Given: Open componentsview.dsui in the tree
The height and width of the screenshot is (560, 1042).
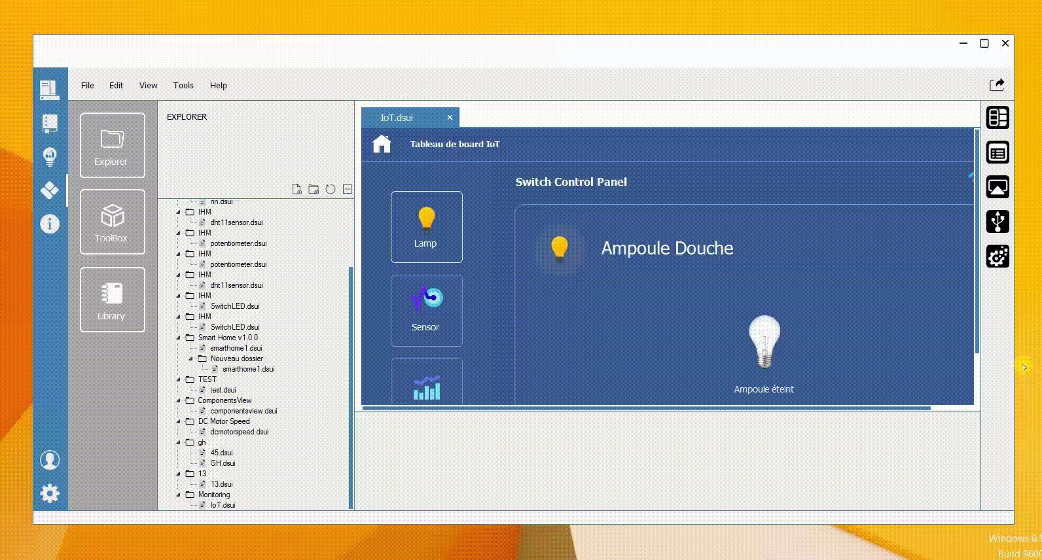Looking at the screenshot, I should [243, 411].
